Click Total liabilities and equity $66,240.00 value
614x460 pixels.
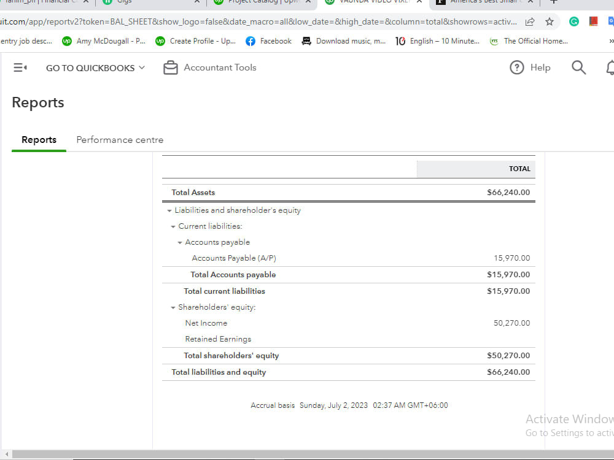(x=508, y=372)
